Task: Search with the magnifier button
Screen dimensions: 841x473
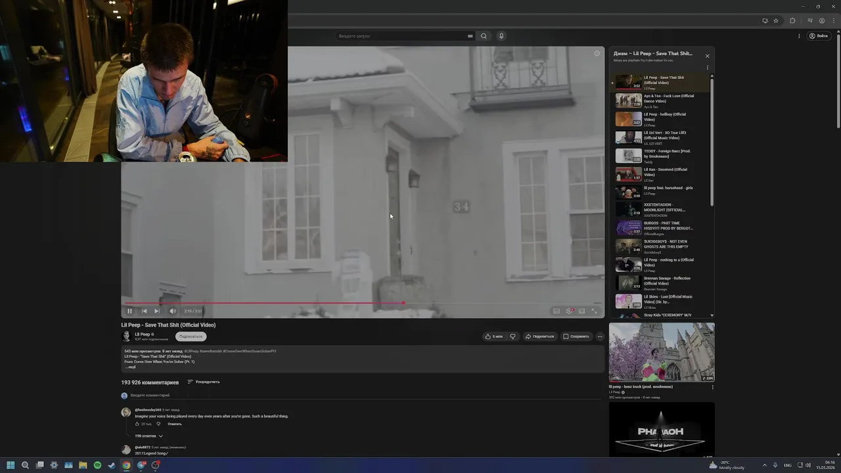Action: click(484, 36)
